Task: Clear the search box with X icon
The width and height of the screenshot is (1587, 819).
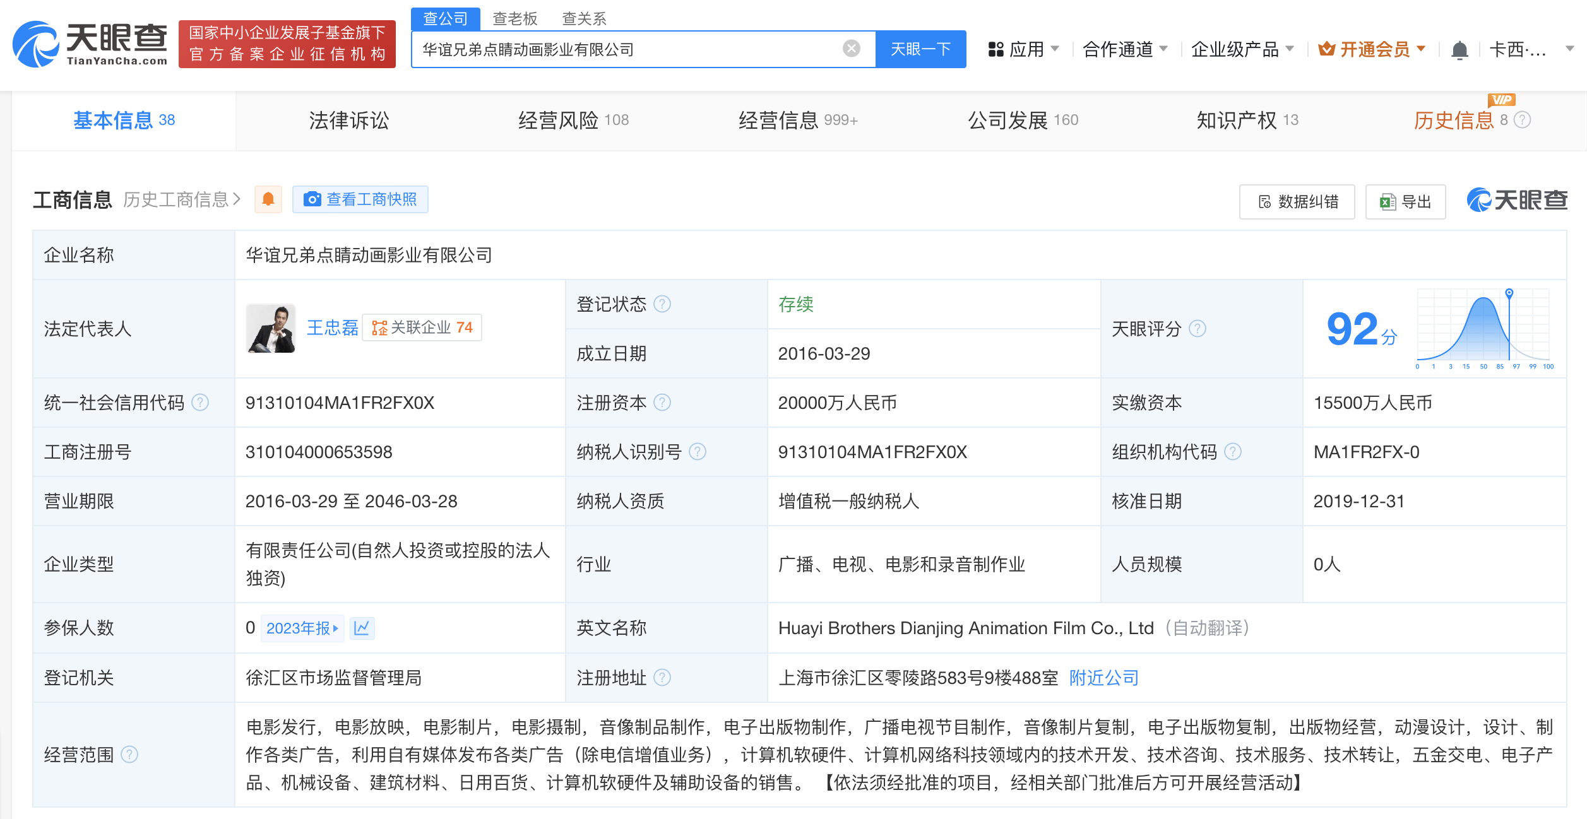Action: 851,49
